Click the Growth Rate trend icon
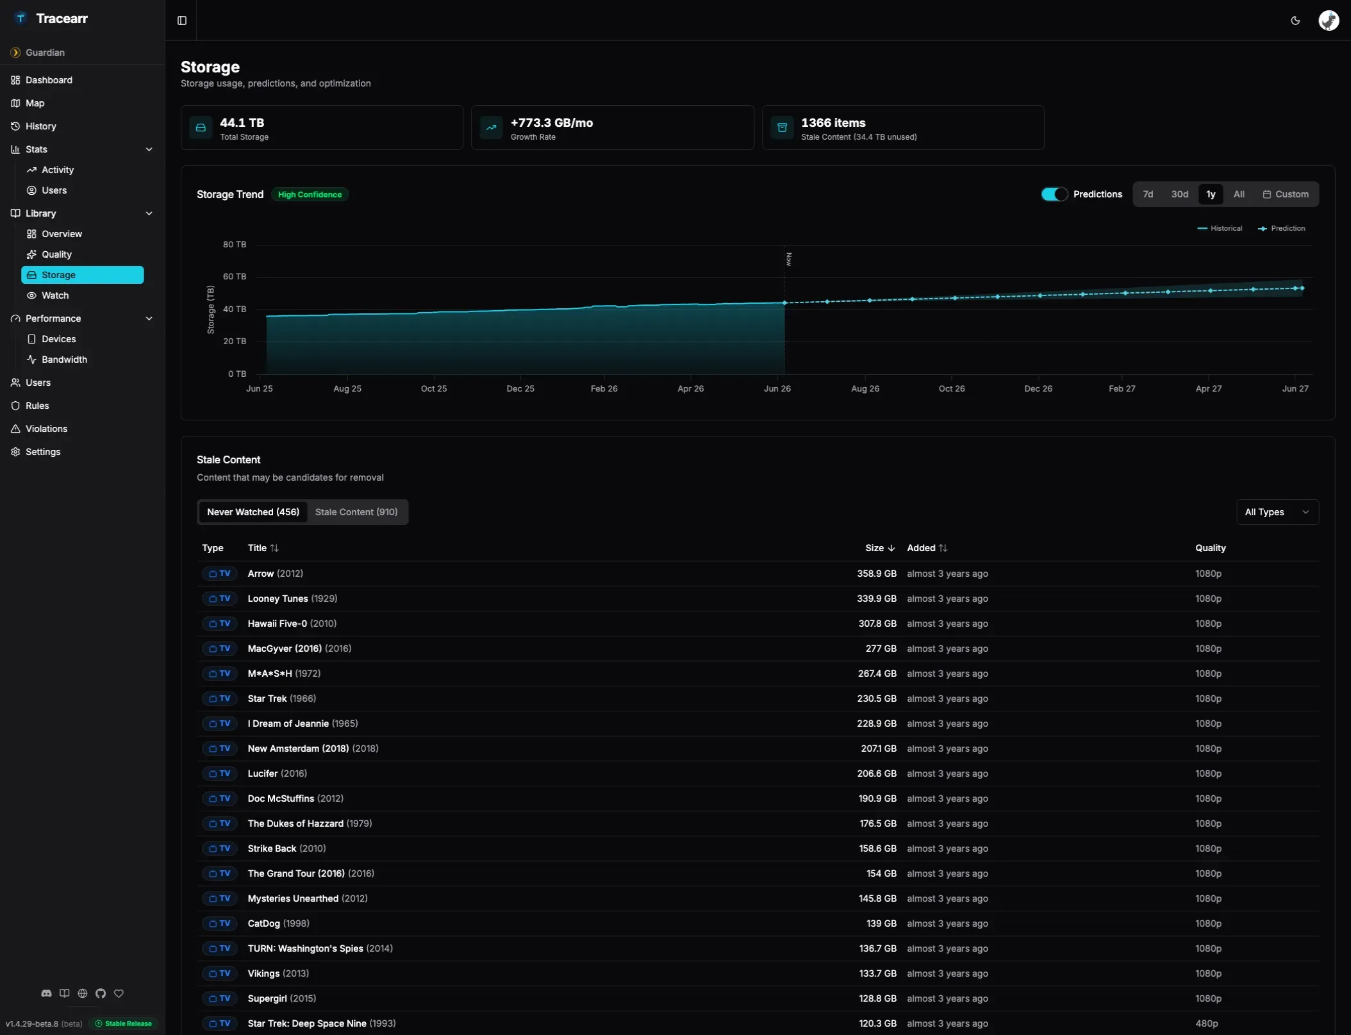The image size is (1351, 1035). (491, 128)
